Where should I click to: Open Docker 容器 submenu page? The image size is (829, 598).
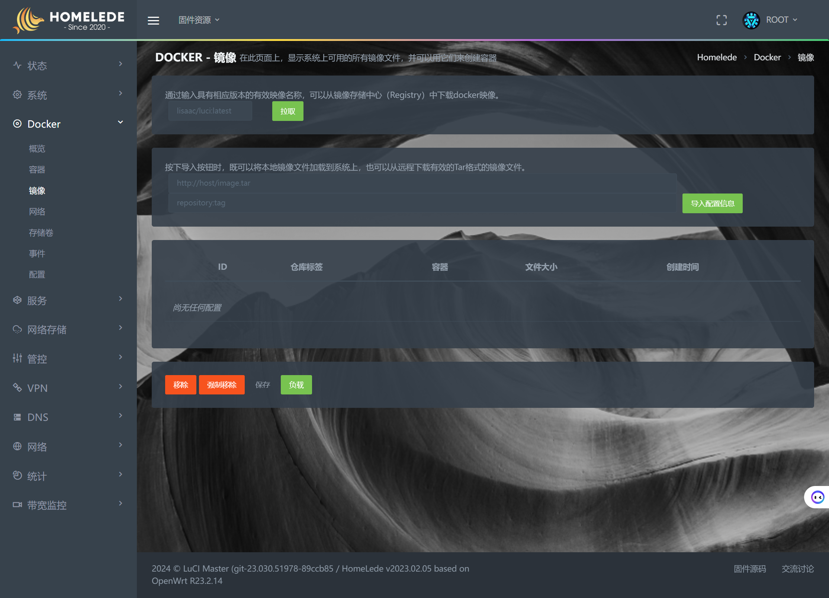[x=37, y=170]
